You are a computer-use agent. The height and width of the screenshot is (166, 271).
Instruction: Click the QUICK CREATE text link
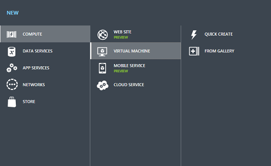coord(219,34)
